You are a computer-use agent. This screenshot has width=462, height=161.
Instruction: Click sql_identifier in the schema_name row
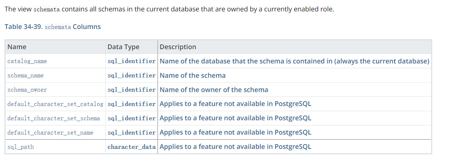click(x=131, y=76)
